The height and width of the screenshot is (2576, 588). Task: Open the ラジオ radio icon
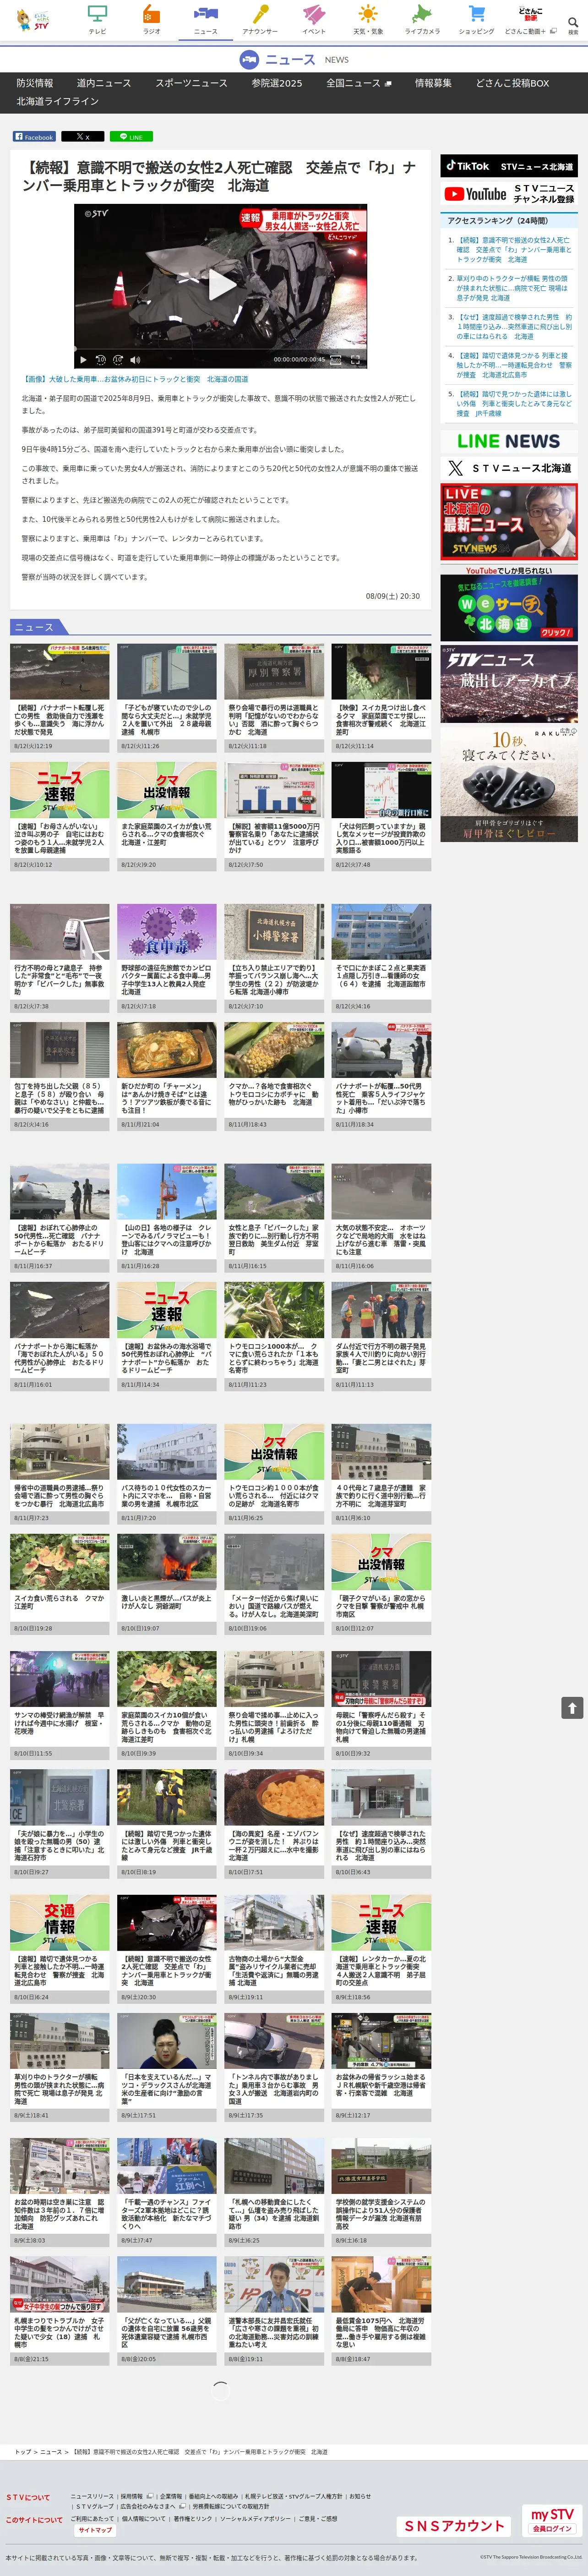coord(151,19)
